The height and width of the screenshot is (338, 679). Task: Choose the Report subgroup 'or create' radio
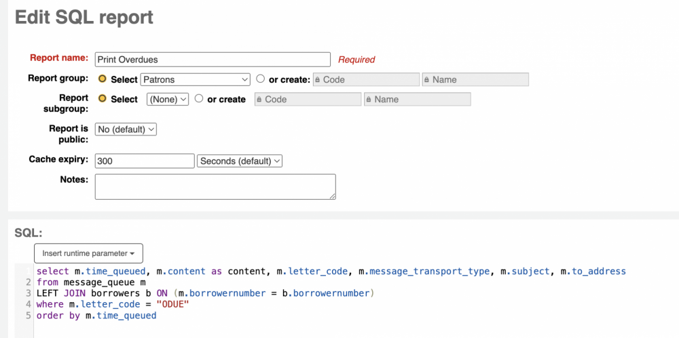tap(199, 98)
